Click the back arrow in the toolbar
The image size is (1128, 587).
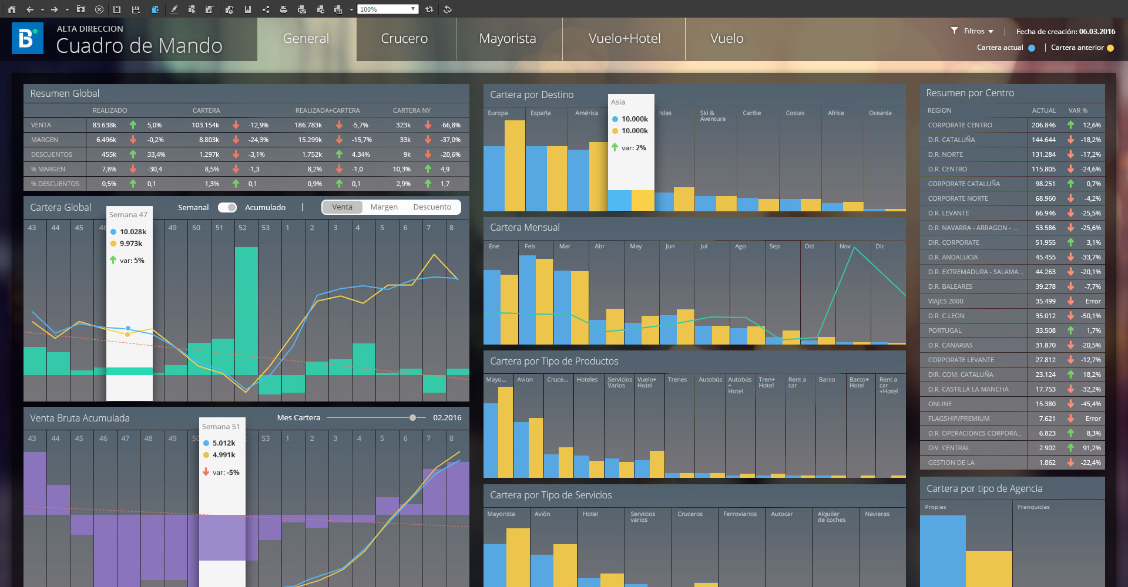coord(30,9)
